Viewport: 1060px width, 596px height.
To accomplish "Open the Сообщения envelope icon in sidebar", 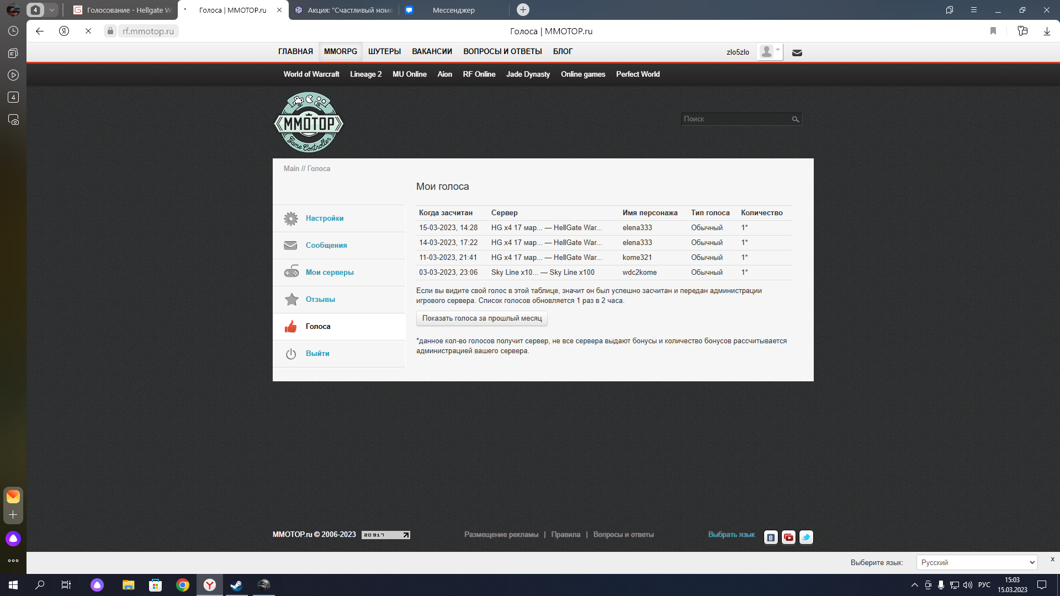I will [x=290, y=246].
